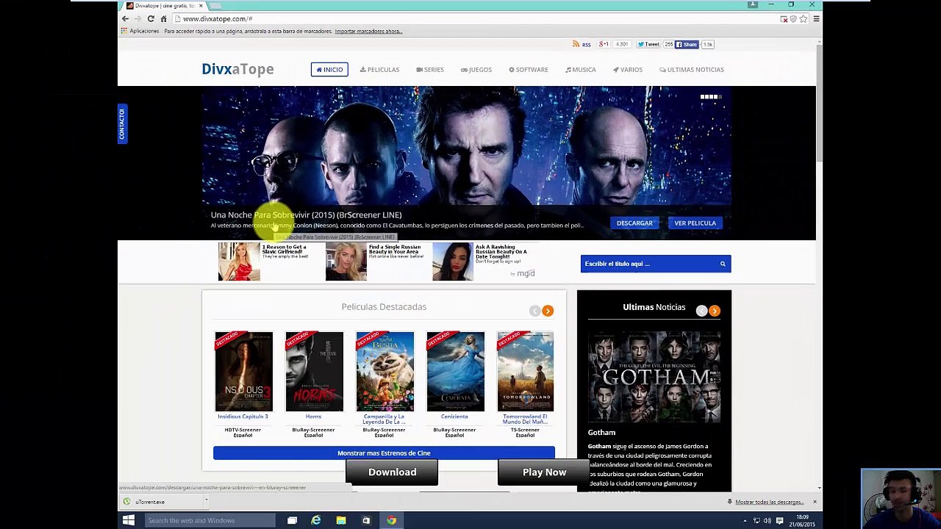Launch Internet Explorer from the taskbar
Screen dimensions: 941x529
click(316, 520)
